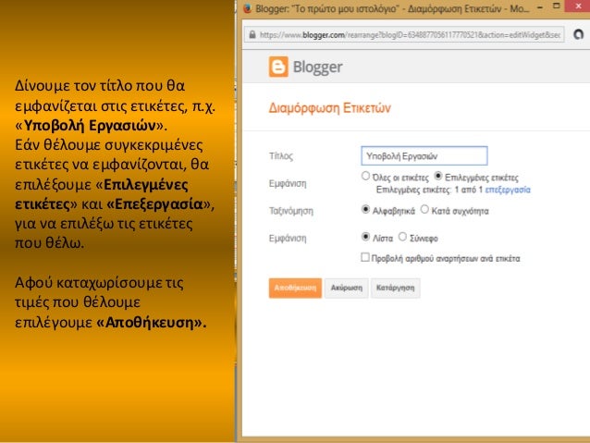Screen dimensions: 590x443
Task: Click the Επιλεγμένες ετικέτες: 1 από 1 text
Action: (x=429, y=190)
